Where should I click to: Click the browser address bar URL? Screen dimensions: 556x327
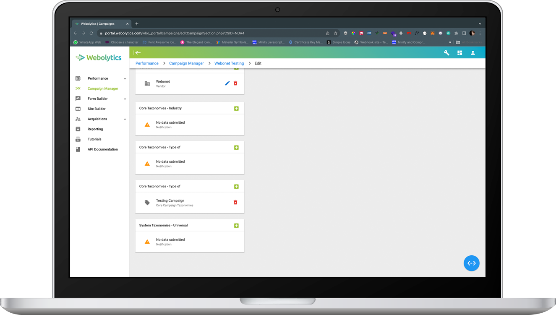(175, 33)
